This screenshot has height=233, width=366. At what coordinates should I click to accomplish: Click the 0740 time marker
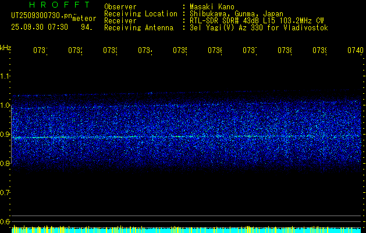click(356, 51)
